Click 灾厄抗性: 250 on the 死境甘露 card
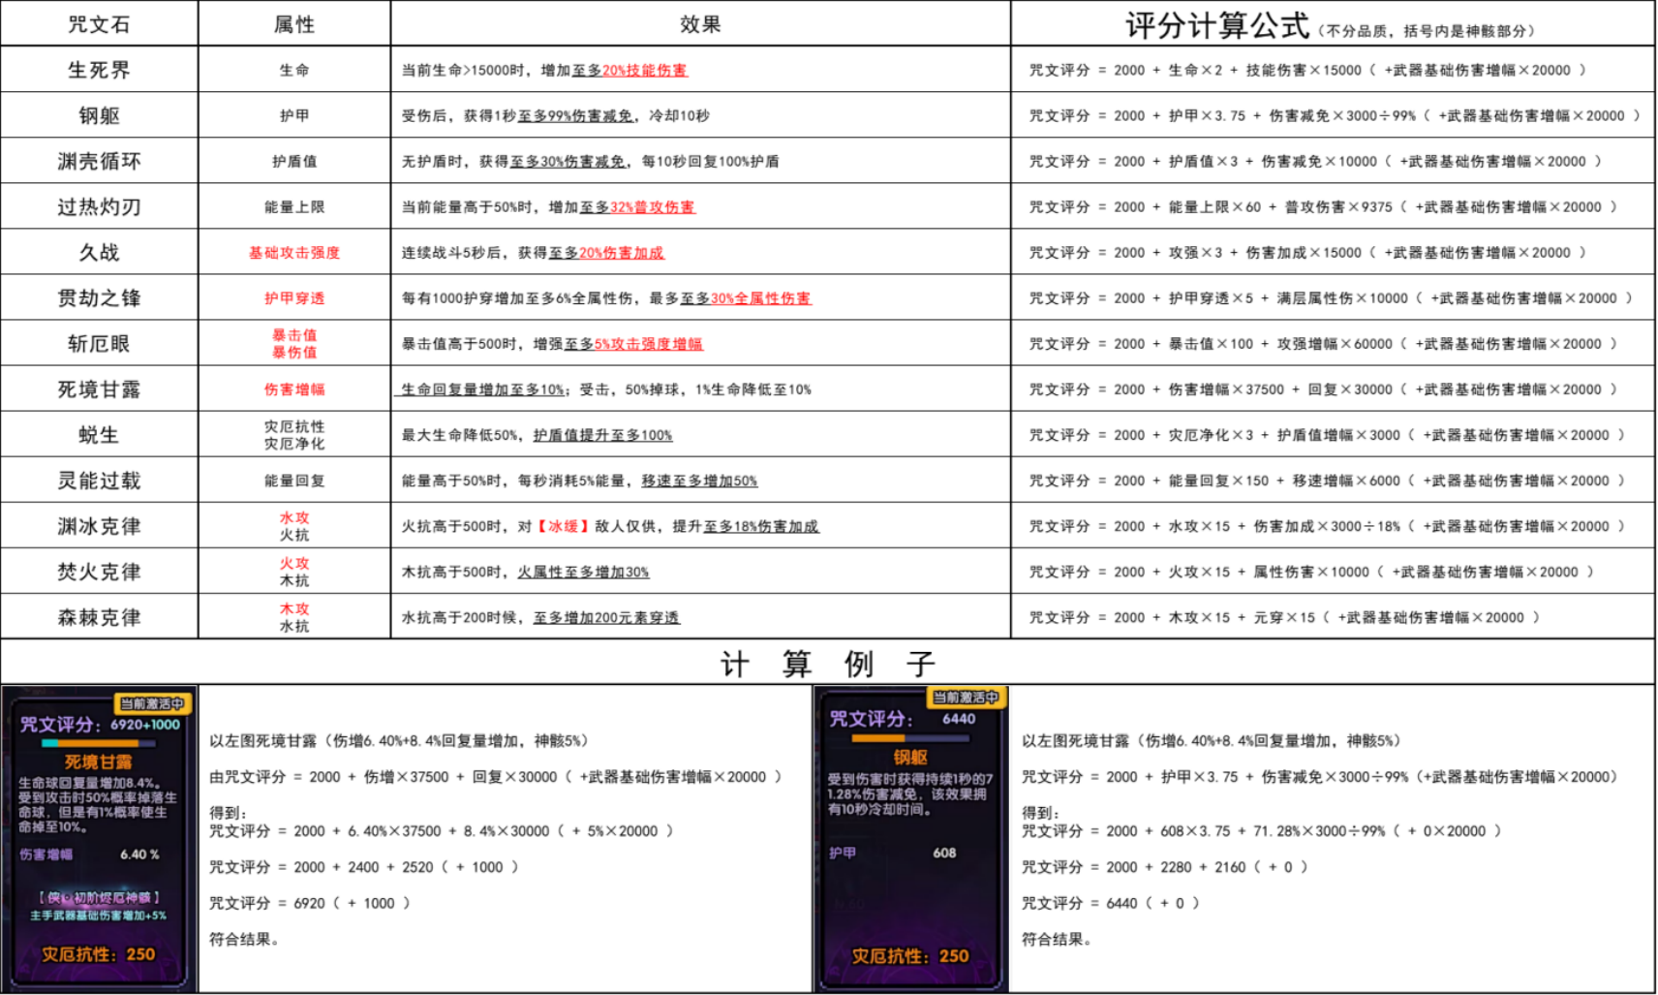Screen dimensions: 1658x995 pos(98,954)
